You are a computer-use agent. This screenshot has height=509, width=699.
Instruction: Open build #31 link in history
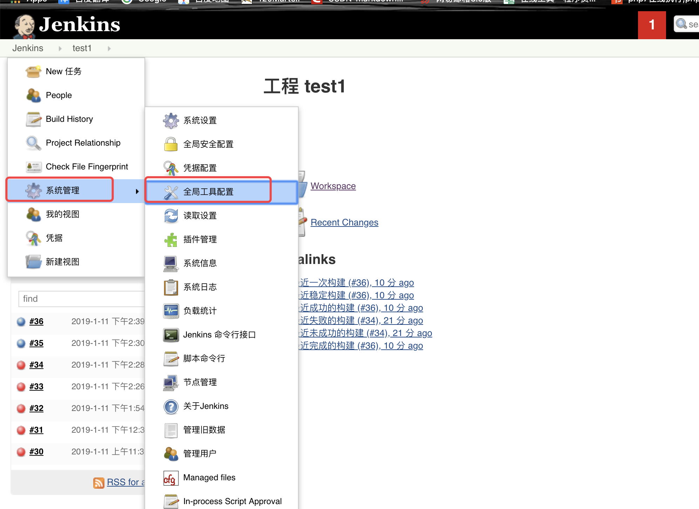tap(36, 430)
